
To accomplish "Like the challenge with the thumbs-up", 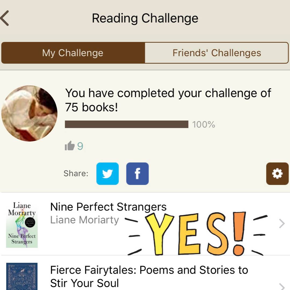I will coord(70,146).
